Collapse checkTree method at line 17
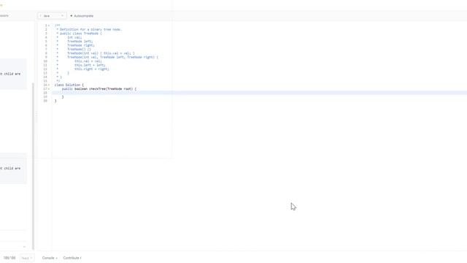This screenshot has height=263, width=467. [x=49, y=89]
